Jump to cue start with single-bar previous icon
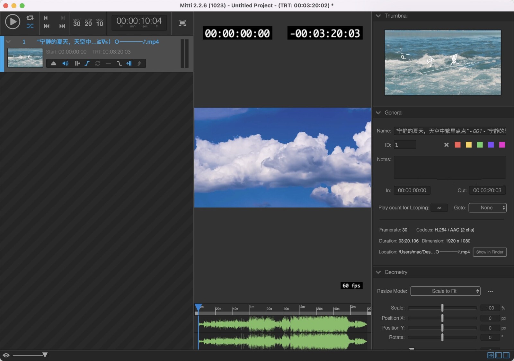This screenshot has width=514, height=361. [46, 18]
